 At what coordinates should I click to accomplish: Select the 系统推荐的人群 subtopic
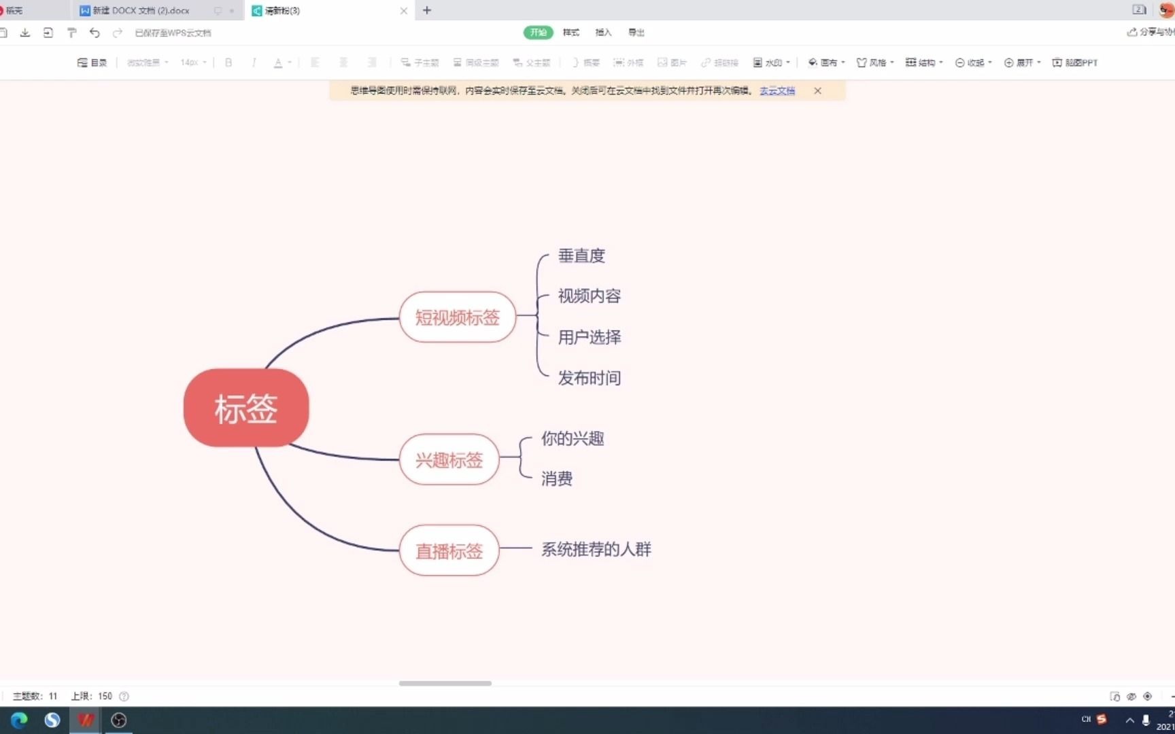tap(596, 549)
